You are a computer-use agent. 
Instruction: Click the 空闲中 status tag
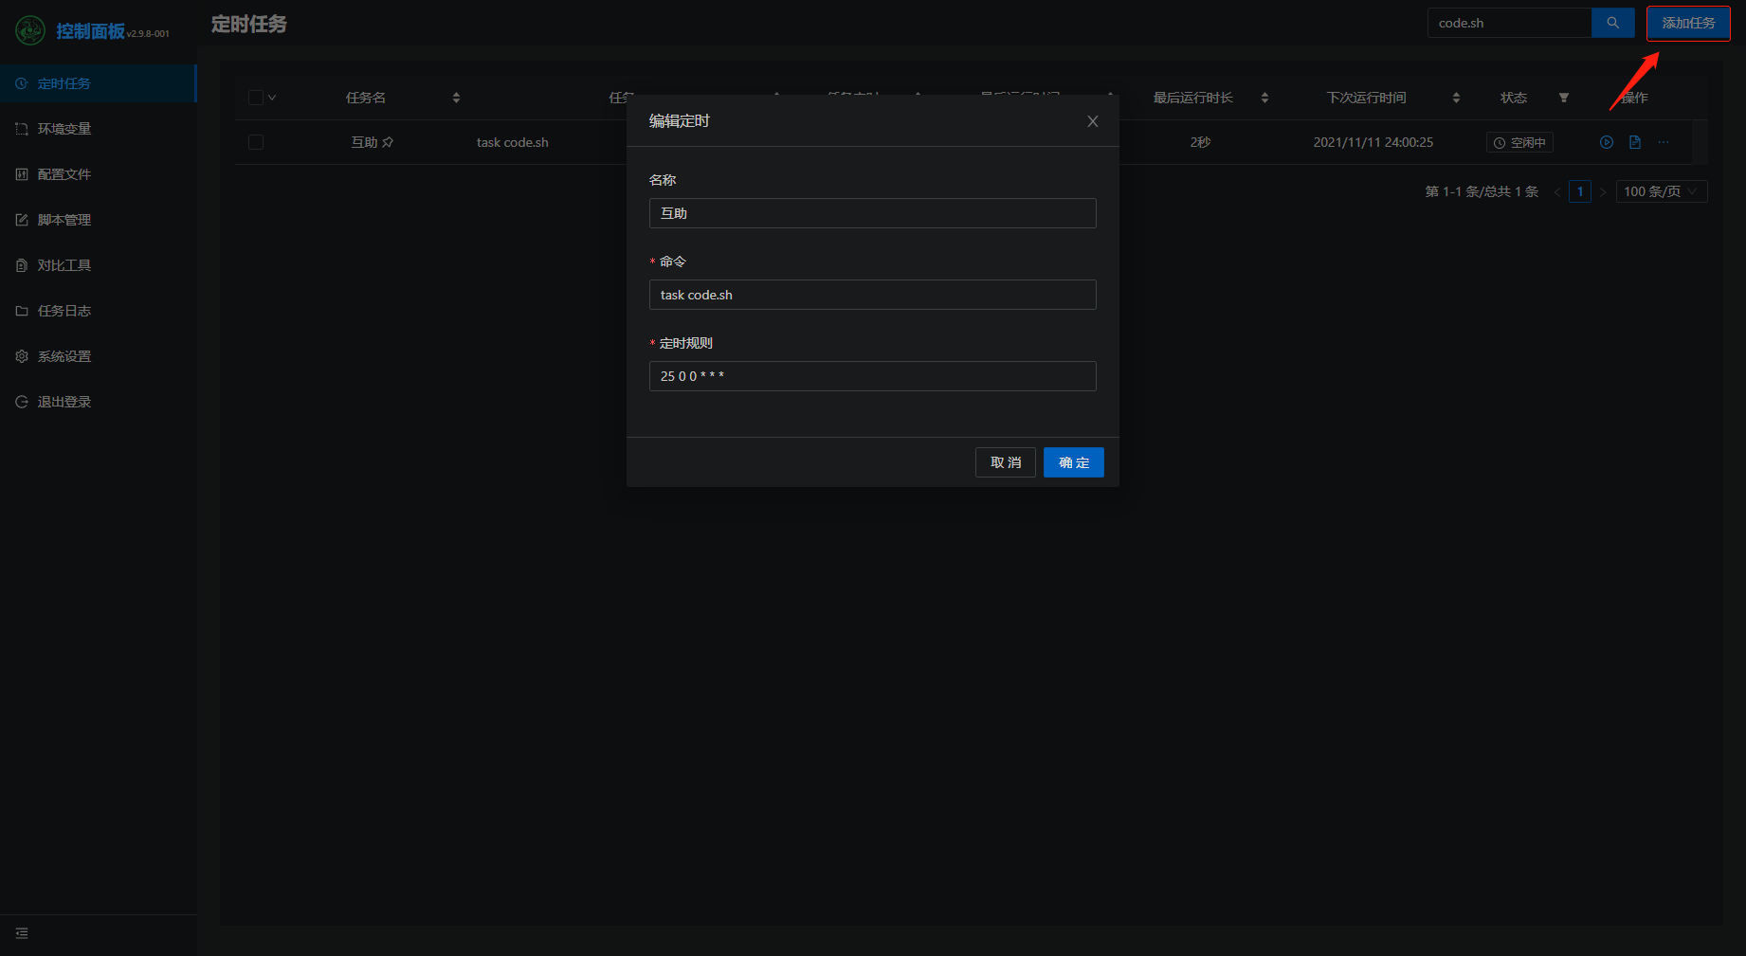tap(1519, 143)
